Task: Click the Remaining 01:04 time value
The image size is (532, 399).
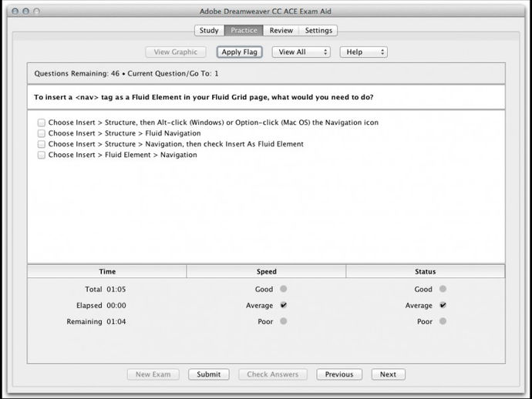Action: coord(116,321)
